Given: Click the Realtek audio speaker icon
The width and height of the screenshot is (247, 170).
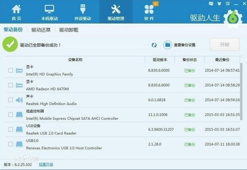Looking at the screenshot, I should (19, 100).
